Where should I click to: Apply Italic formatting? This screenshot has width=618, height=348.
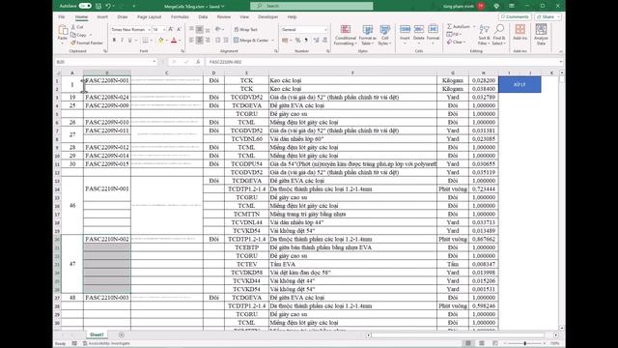123,41
